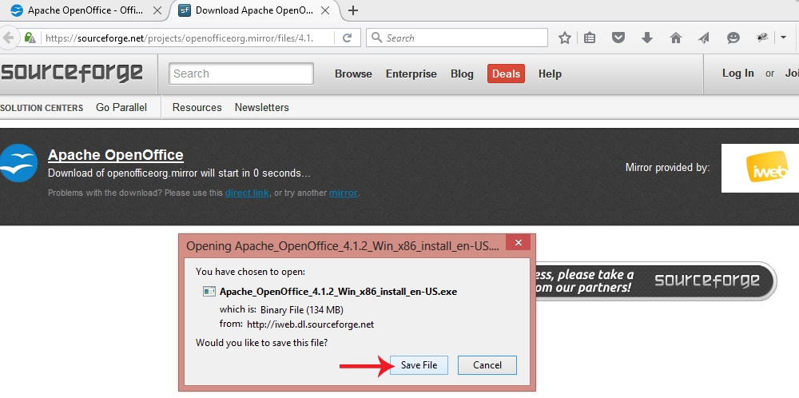The image size is (799, 398).
Task: Open the Pocket icon
Action: click(x=618, y=38)
